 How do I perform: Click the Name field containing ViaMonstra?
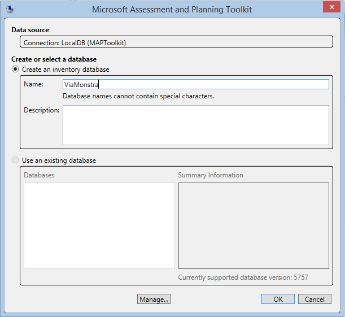(x=195, y=84)
